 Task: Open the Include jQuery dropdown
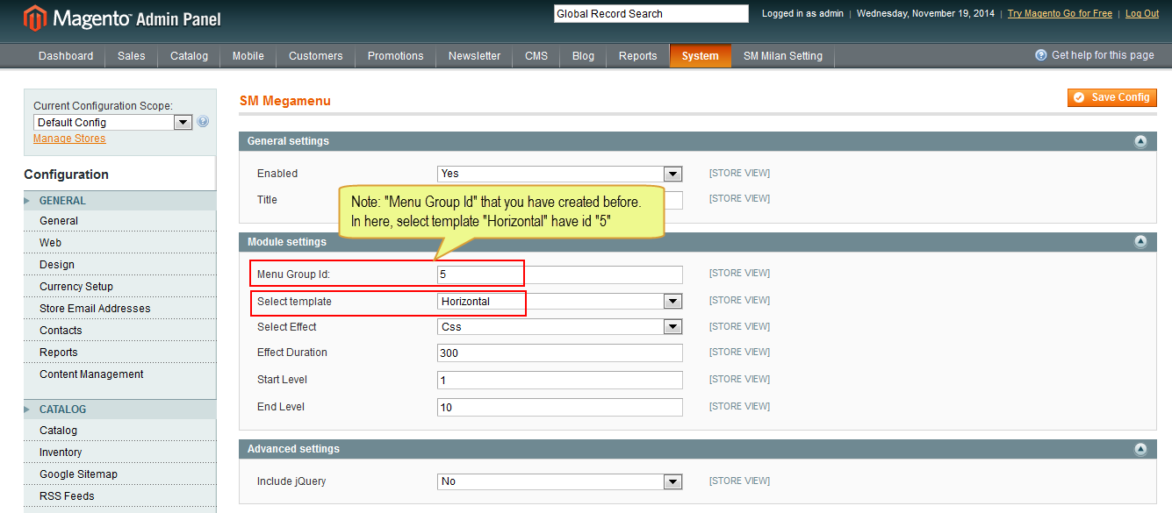560,481
